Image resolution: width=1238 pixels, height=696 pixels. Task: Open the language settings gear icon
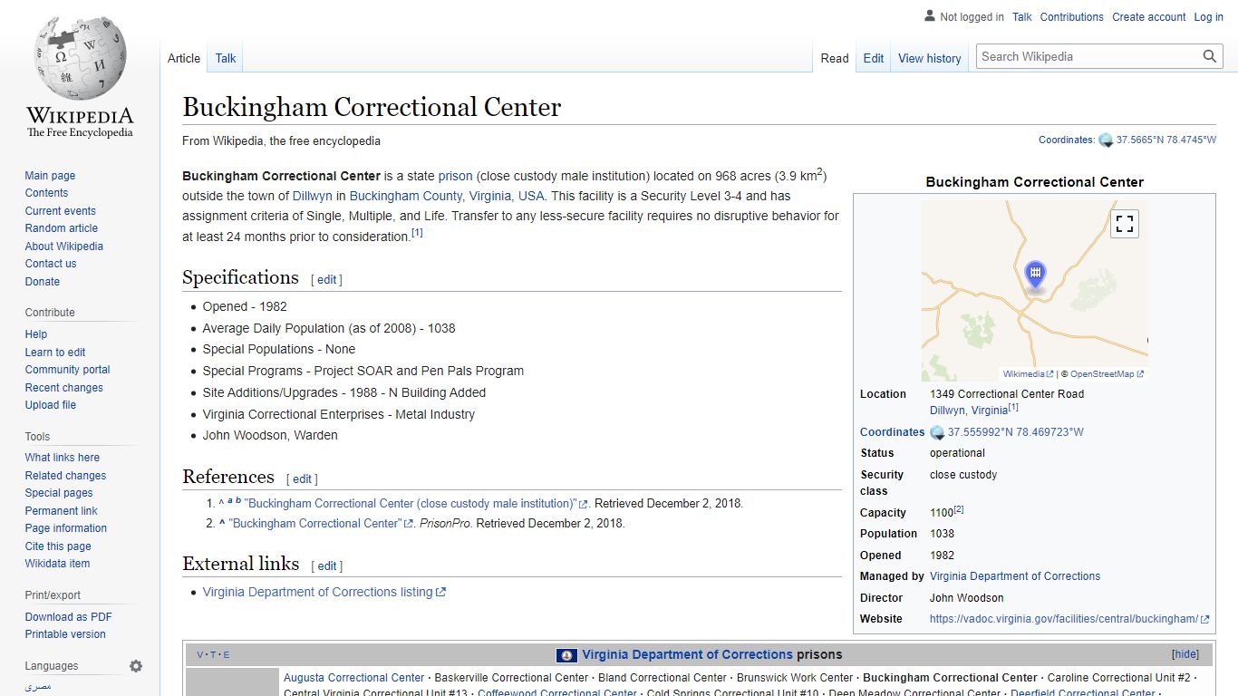(136, 666)
